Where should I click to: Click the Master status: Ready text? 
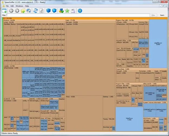pos(10,133)
